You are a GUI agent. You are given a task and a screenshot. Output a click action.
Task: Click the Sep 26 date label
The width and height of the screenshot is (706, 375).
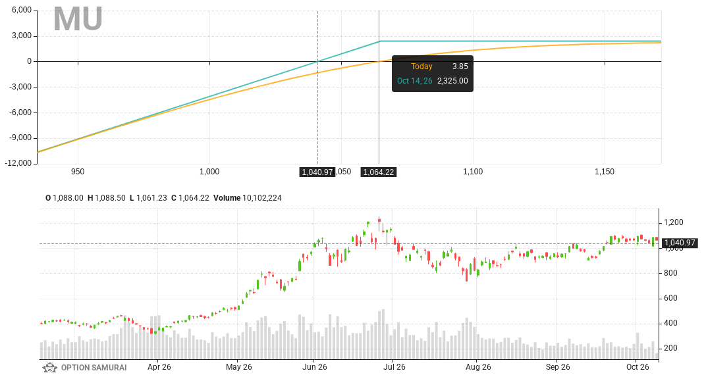[x=557, y=367]
